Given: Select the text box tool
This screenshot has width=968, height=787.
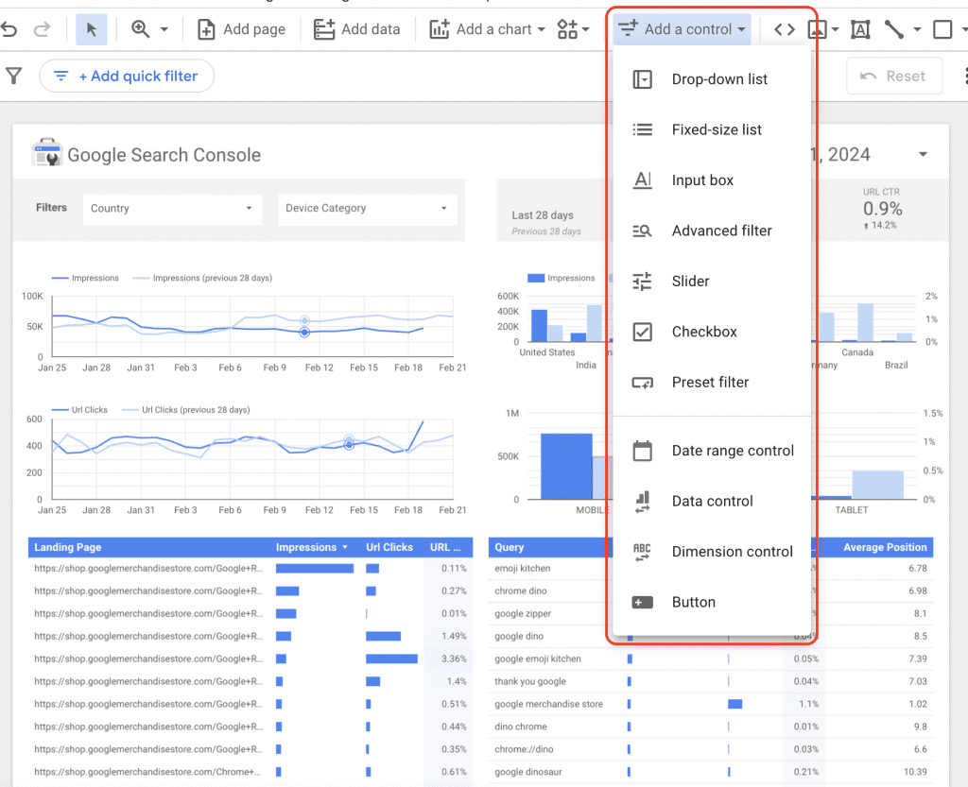Looking at the screenshot, I should point(860,29).
